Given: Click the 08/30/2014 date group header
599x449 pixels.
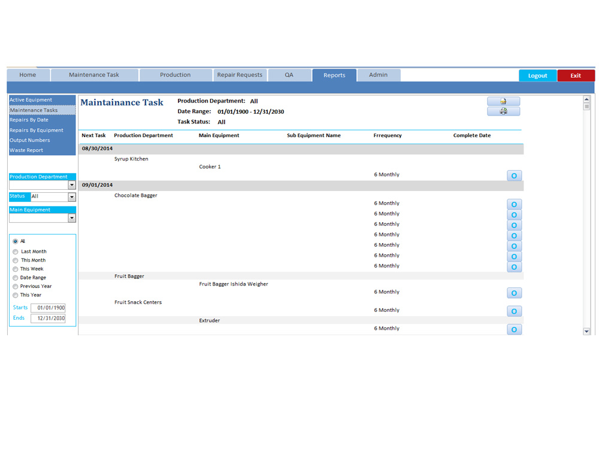Looking at the screenshot, I should pyautogui.click(x=301, y=149).
